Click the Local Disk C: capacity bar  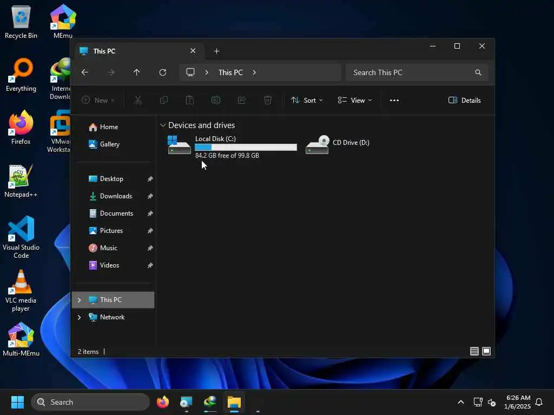(x=246, y=147)
